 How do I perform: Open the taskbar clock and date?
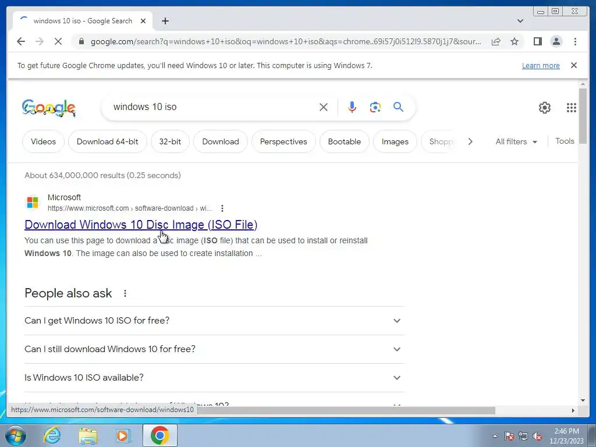pyautogui.click(x=566, y=436)
